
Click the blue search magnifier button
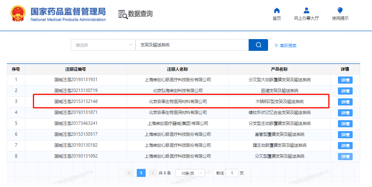[x=258, y=45]
